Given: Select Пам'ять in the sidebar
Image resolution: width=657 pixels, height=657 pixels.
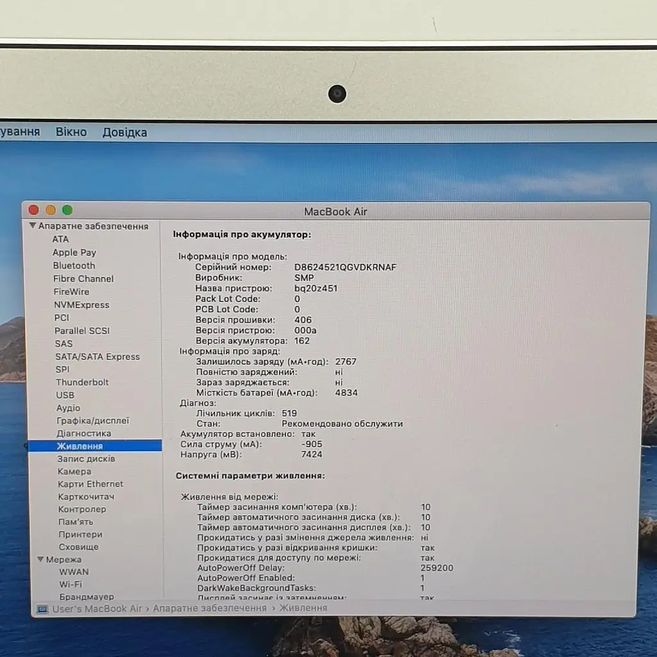Looking at the screenshot, I should [76, 522].
